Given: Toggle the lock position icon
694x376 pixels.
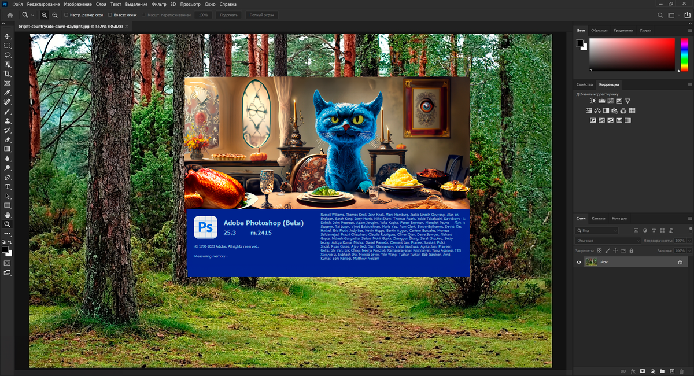Looking at the screenshot, I should (615, 250).
